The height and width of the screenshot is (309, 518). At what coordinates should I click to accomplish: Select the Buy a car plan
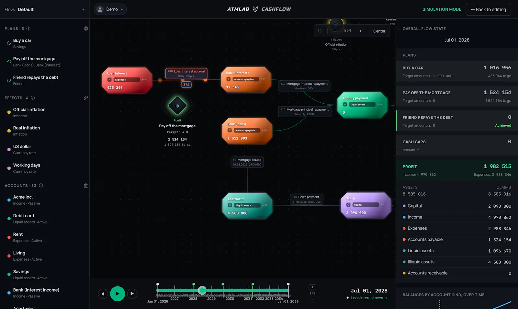click(x=45, y=43)
